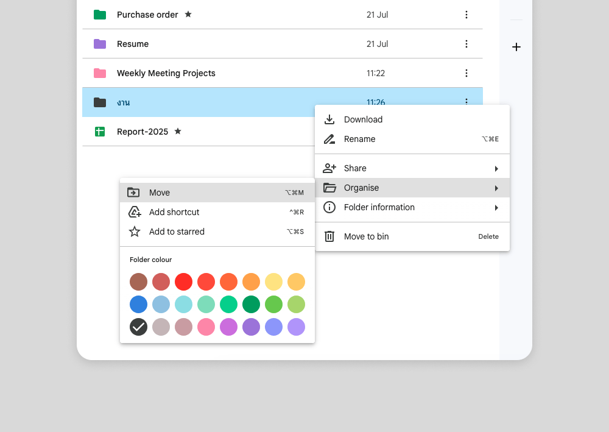609x432 pixels.
Task: Click the Rename pencil icon
Action: pyautogui.click(x=329, y=139)
